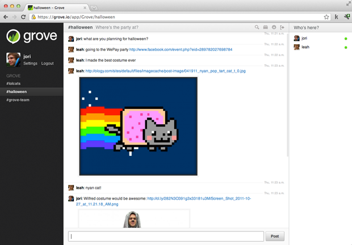Click message 'nyan cat!'
The height and width of the screenshot is (245, 352).
93,188
